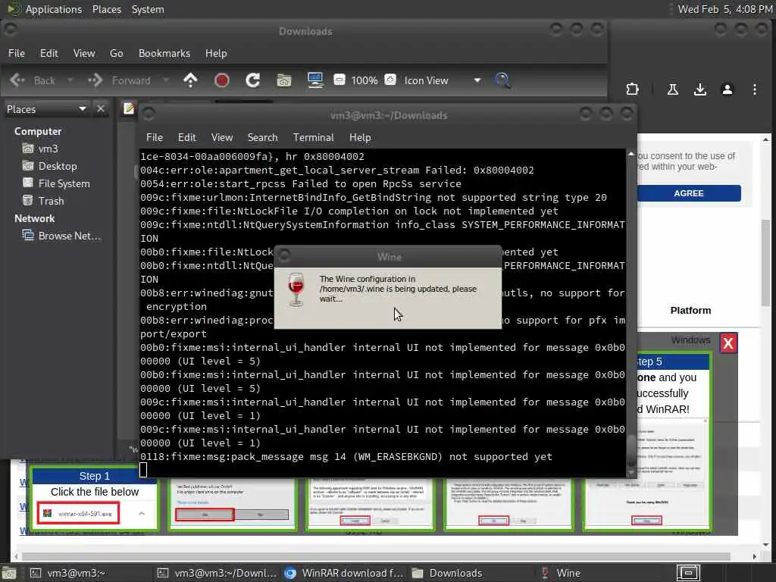Screen dimensions: 776x582
Task: Go up to the parent folder
Action: 190,80
